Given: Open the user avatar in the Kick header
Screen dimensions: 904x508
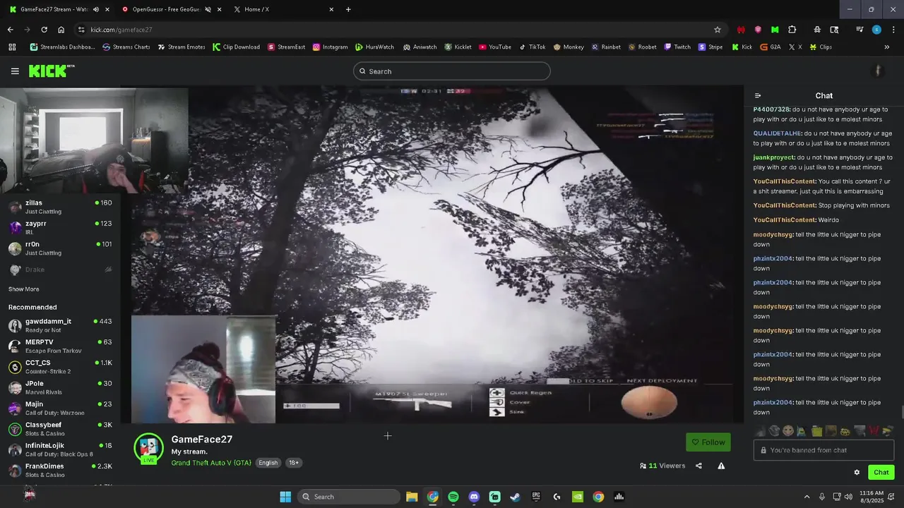Looking at the screenshot, I should click(x=878, y=71).
